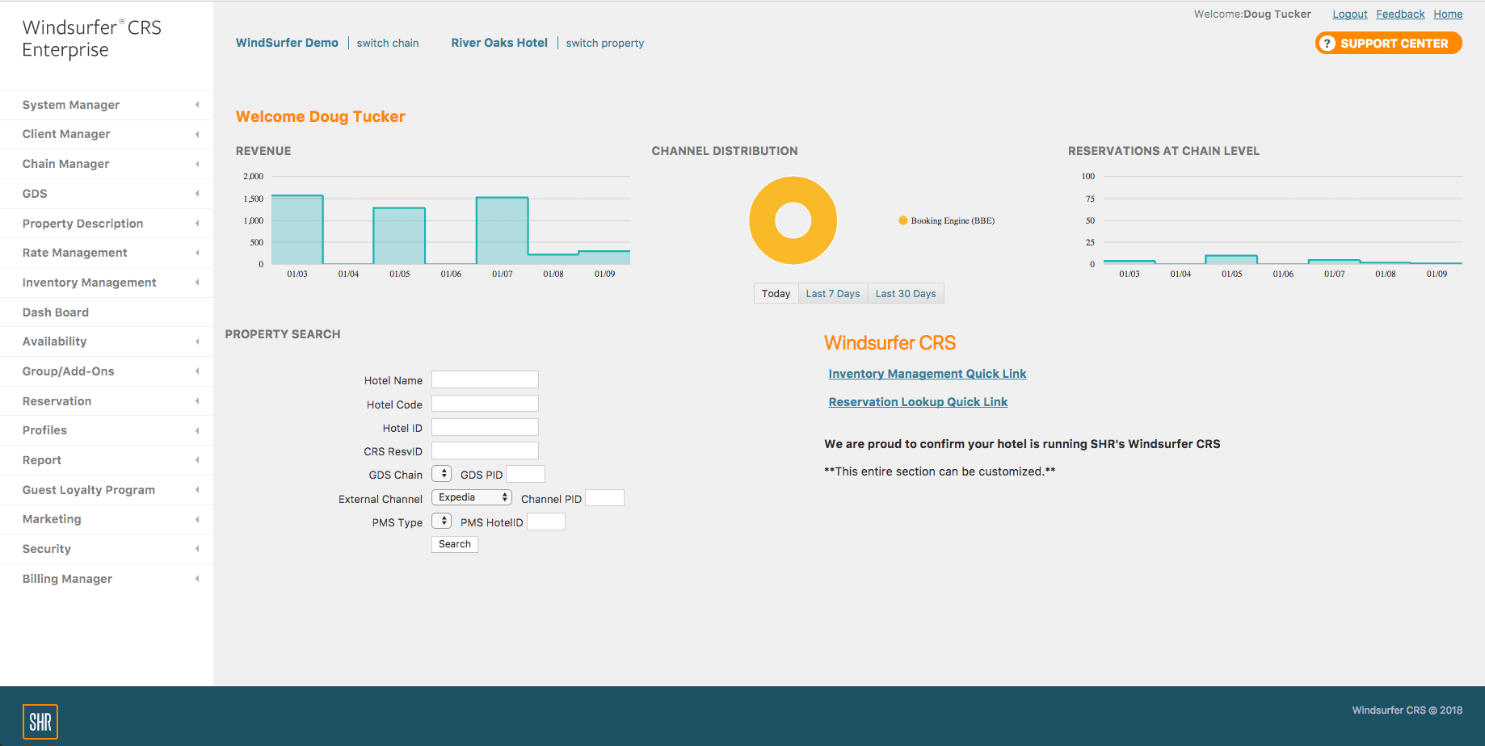Click the GDS PID input field
Screen dimensions: 1485x746
pyautogui.click(x=525, y=474)
